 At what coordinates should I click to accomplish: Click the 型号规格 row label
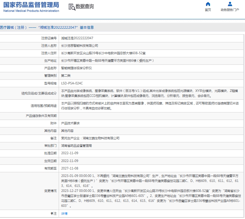pyautogui.click(x=50, y=83)
